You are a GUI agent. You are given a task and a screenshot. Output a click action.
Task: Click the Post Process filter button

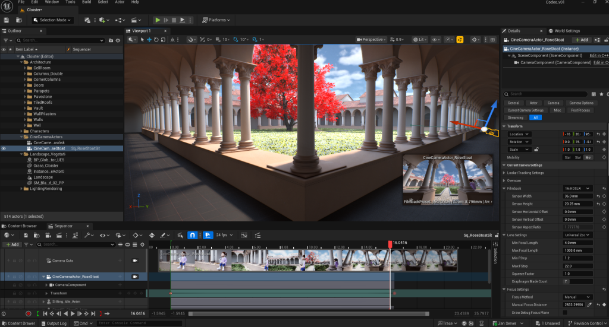click(x=580, y=110)
